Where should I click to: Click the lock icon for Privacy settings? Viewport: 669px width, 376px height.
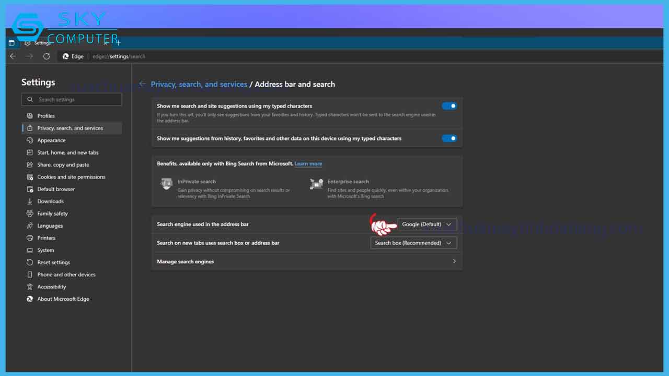point(30,128)
